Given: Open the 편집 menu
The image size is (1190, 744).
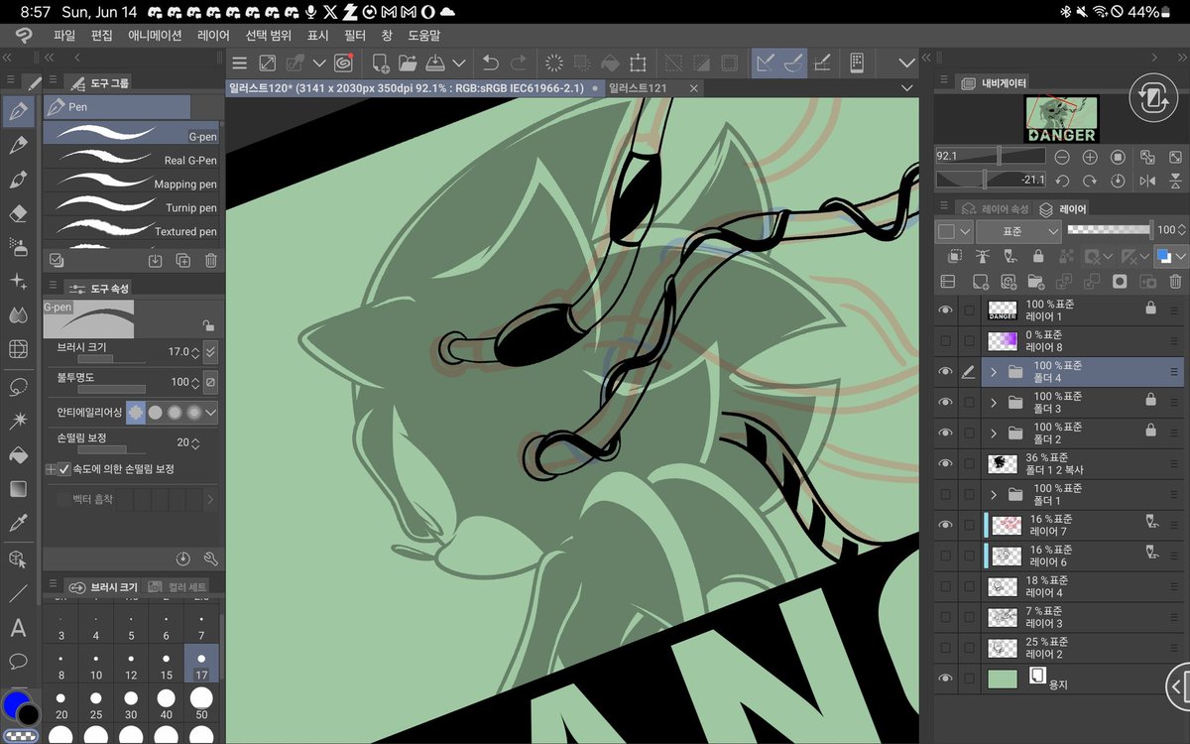Looking at the screenshot, I should pos(101,35).
